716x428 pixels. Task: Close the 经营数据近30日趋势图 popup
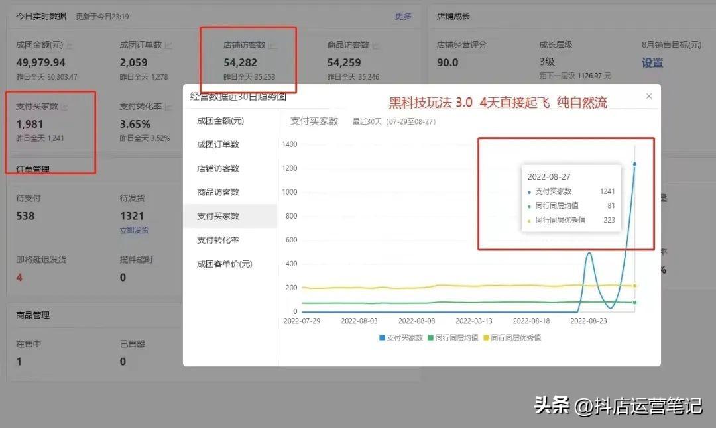pyautogui.click(x=649, y=96)
